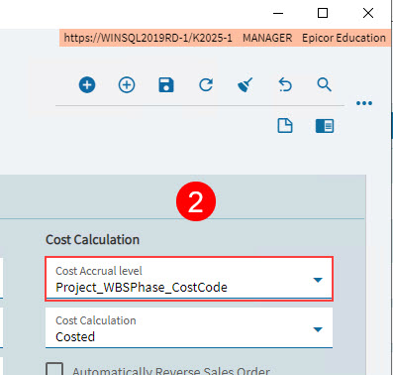This screenshot has width=393, height=375.
Task: Maximize the application window
Action: 323,13
